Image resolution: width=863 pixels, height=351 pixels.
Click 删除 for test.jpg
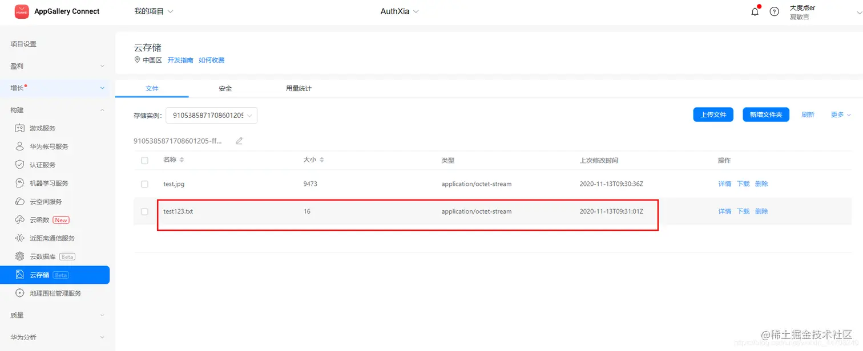pos(761,184)
